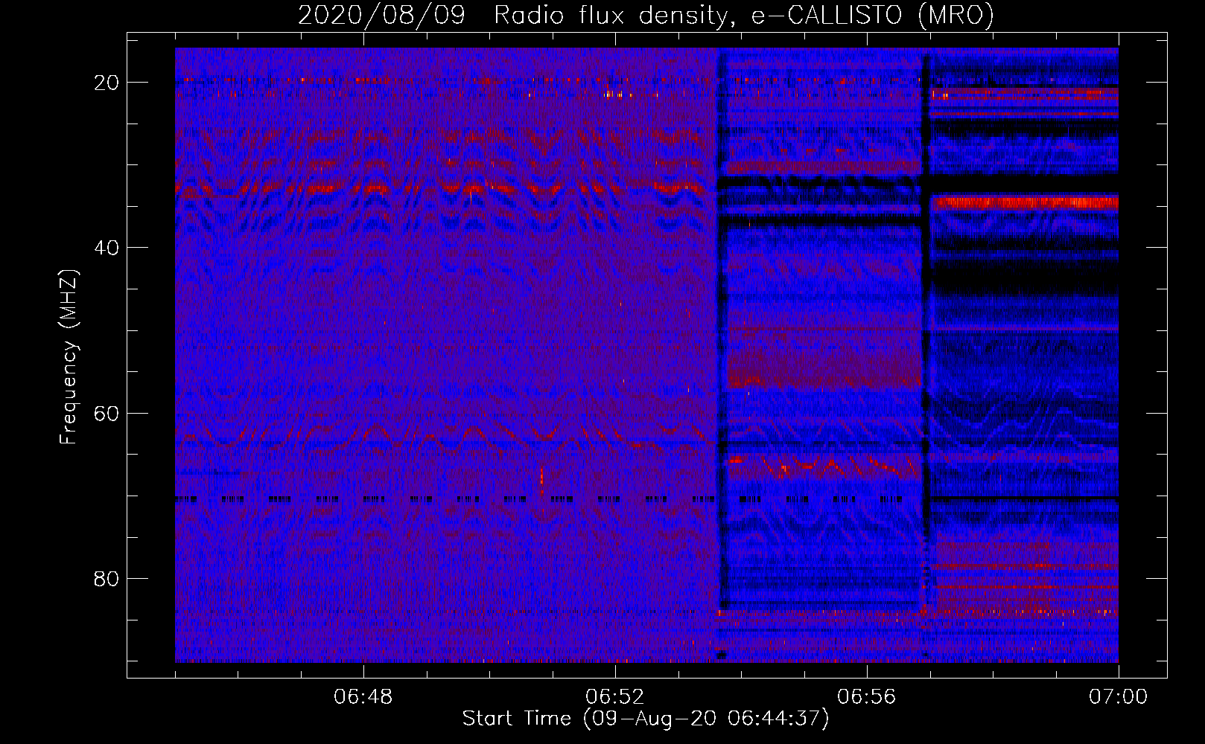Screen dimensions: 1205x744
Task: Click the 07:00 time tick label
Action: (x=1118, y=697)
